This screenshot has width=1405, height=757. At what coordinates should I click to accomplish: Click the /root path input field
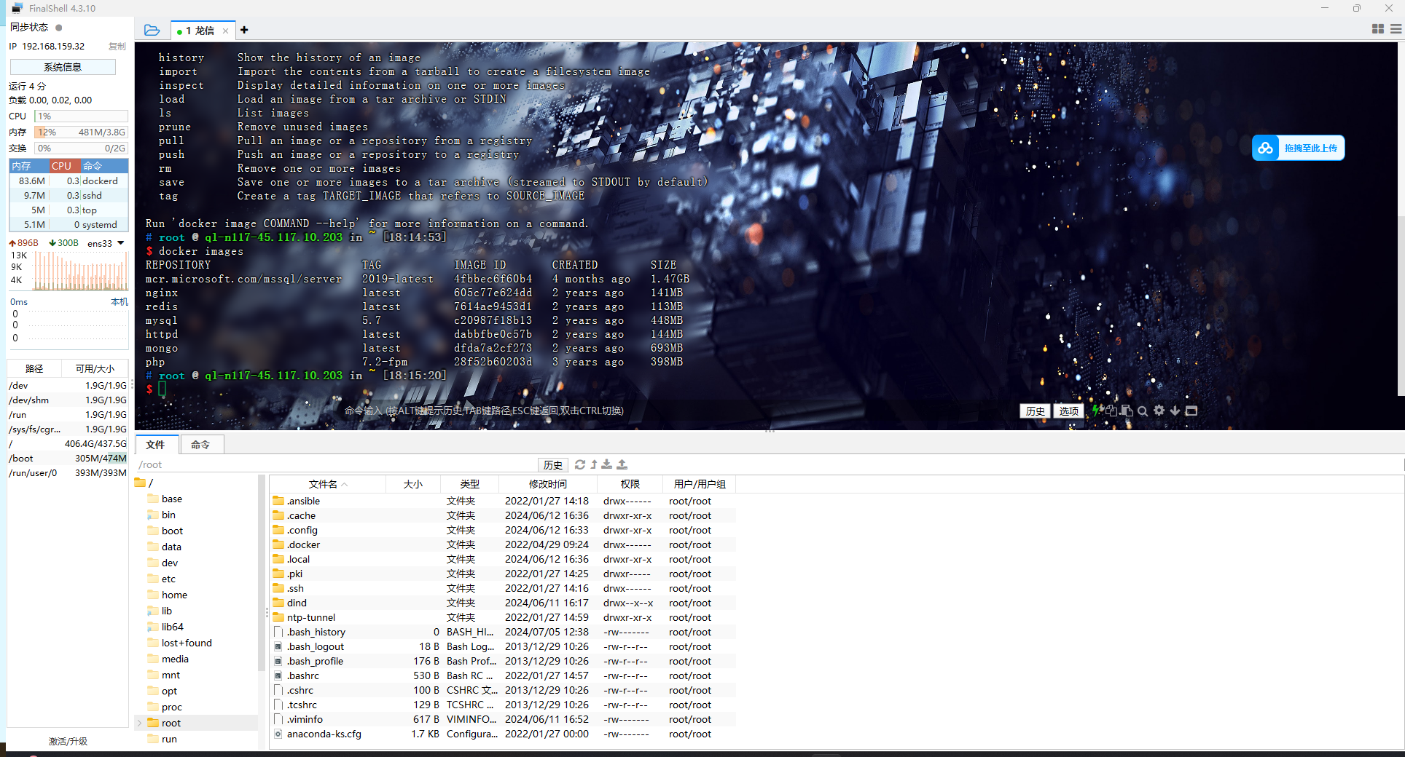[335, 464]
